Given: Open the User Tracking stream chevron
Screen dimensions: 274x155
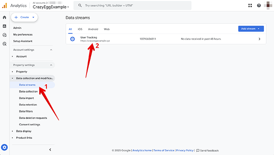Looking at the screenshot, I should 259,39.
